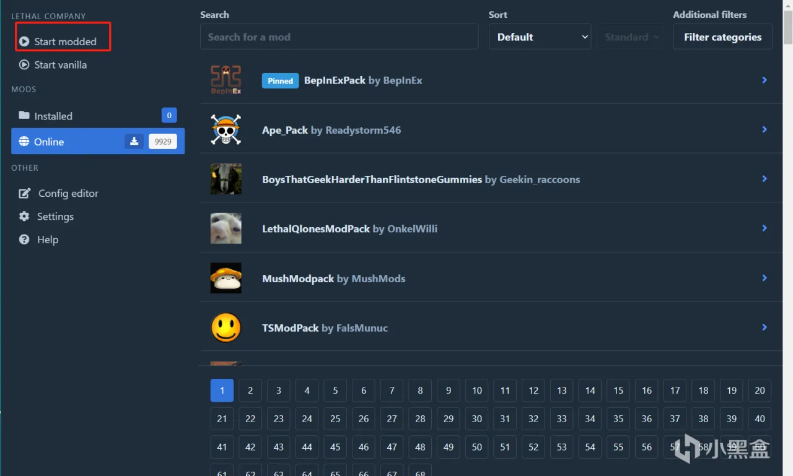Go to page 10
This screenshot has width=793, height=476.
(x=477, y=391)
